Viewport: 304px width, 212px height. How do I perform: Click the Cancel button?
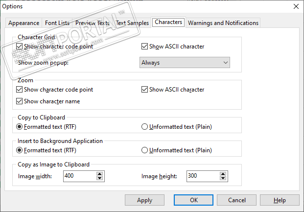[x=236, y=200]
